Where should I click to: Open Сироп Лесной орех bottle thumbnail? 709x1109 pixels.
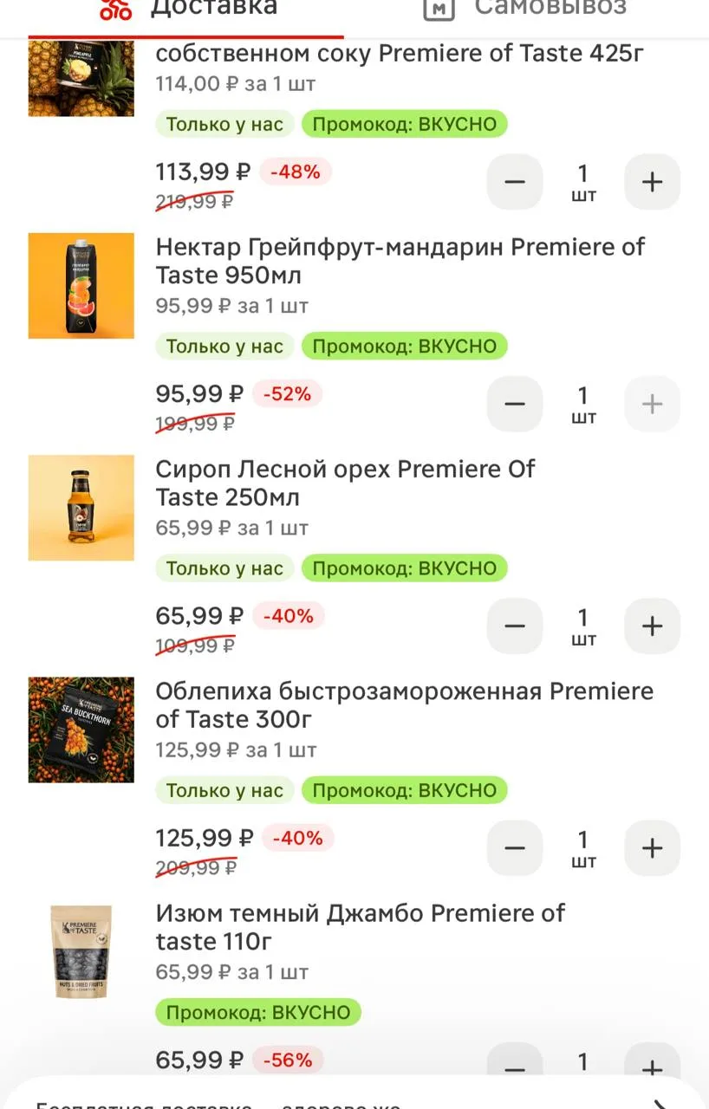click(81, 508)
